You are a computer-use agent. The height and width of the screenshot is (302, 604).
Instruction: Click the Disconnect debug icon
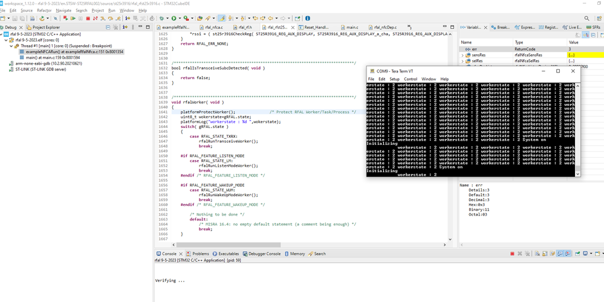point(95,18)
